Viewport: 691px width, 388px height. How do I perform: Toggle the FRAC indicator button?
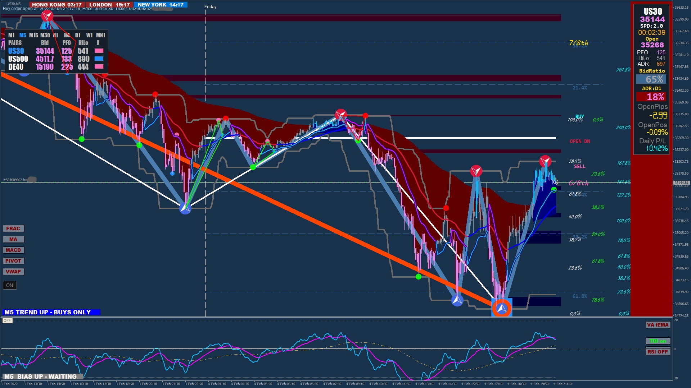pos(13,228)
